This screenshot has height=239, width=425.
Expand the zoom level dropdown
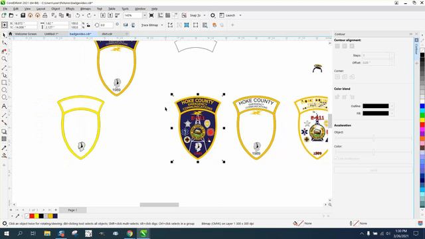pyautogui.click(x=144, y=15)
